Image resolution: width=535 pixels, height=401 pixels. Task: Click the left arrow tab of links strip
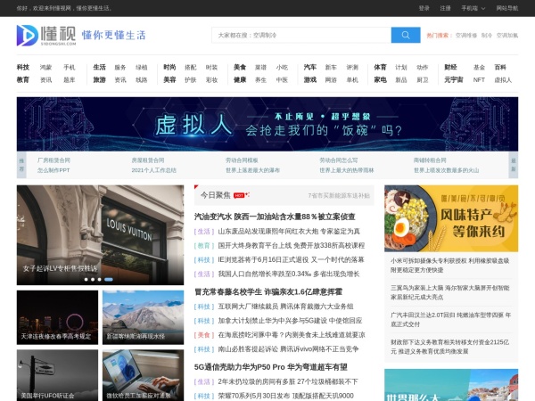21,164
